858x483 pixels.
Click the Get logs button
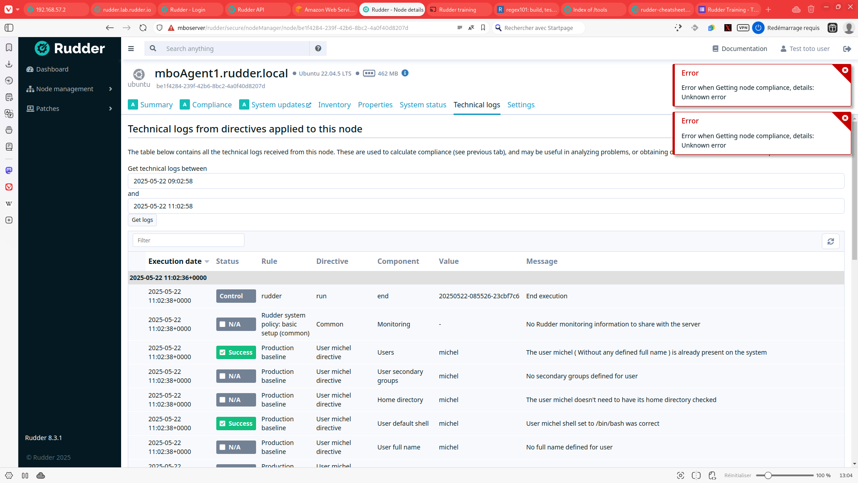142,220
